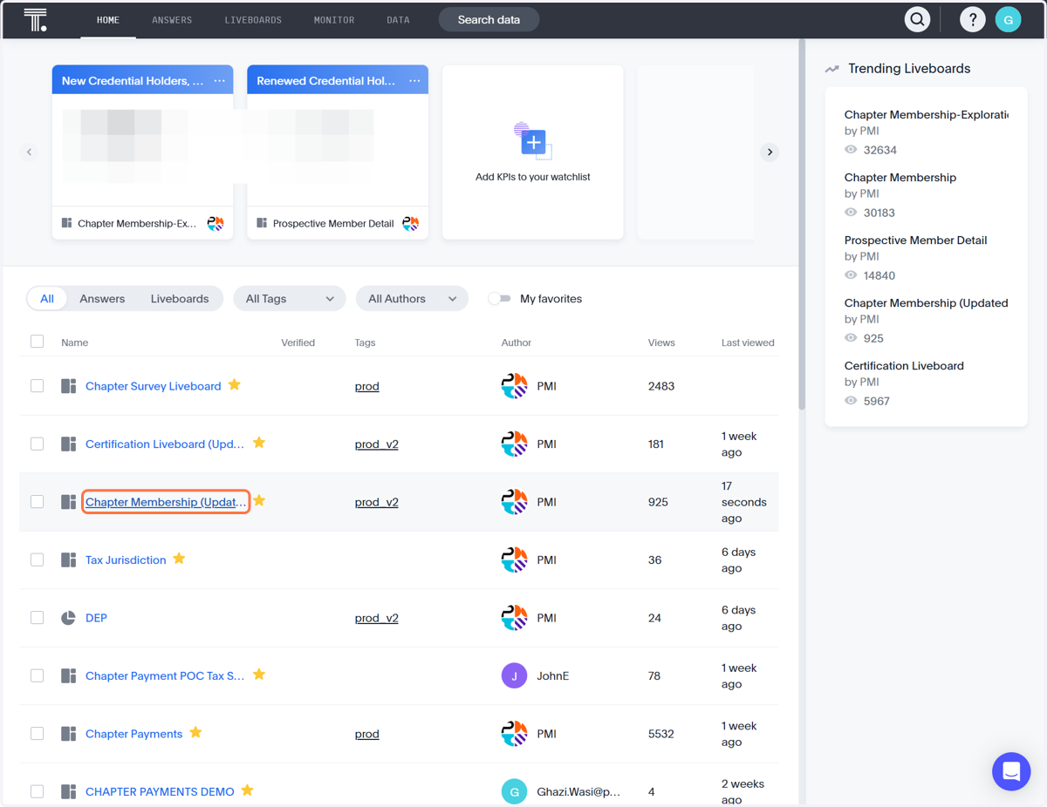Open the help question mark icon
Viewport: 1047px width, 807px height.
point(972,19)
